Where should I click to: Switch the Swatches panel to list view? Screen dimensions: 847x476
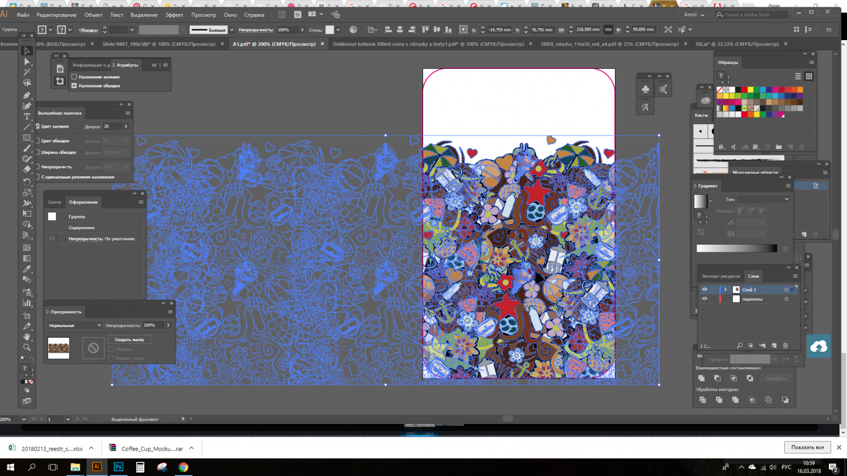pos(798,76)
